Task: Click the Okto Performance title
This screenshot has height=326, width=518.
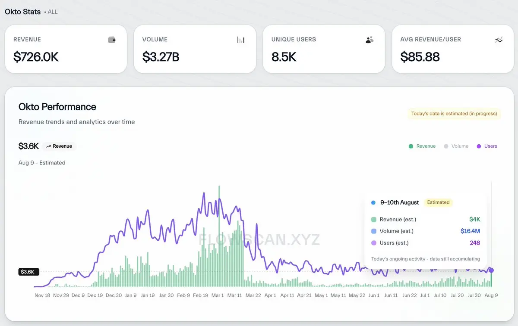Action: pyautogui.click(x=57, y=107)
